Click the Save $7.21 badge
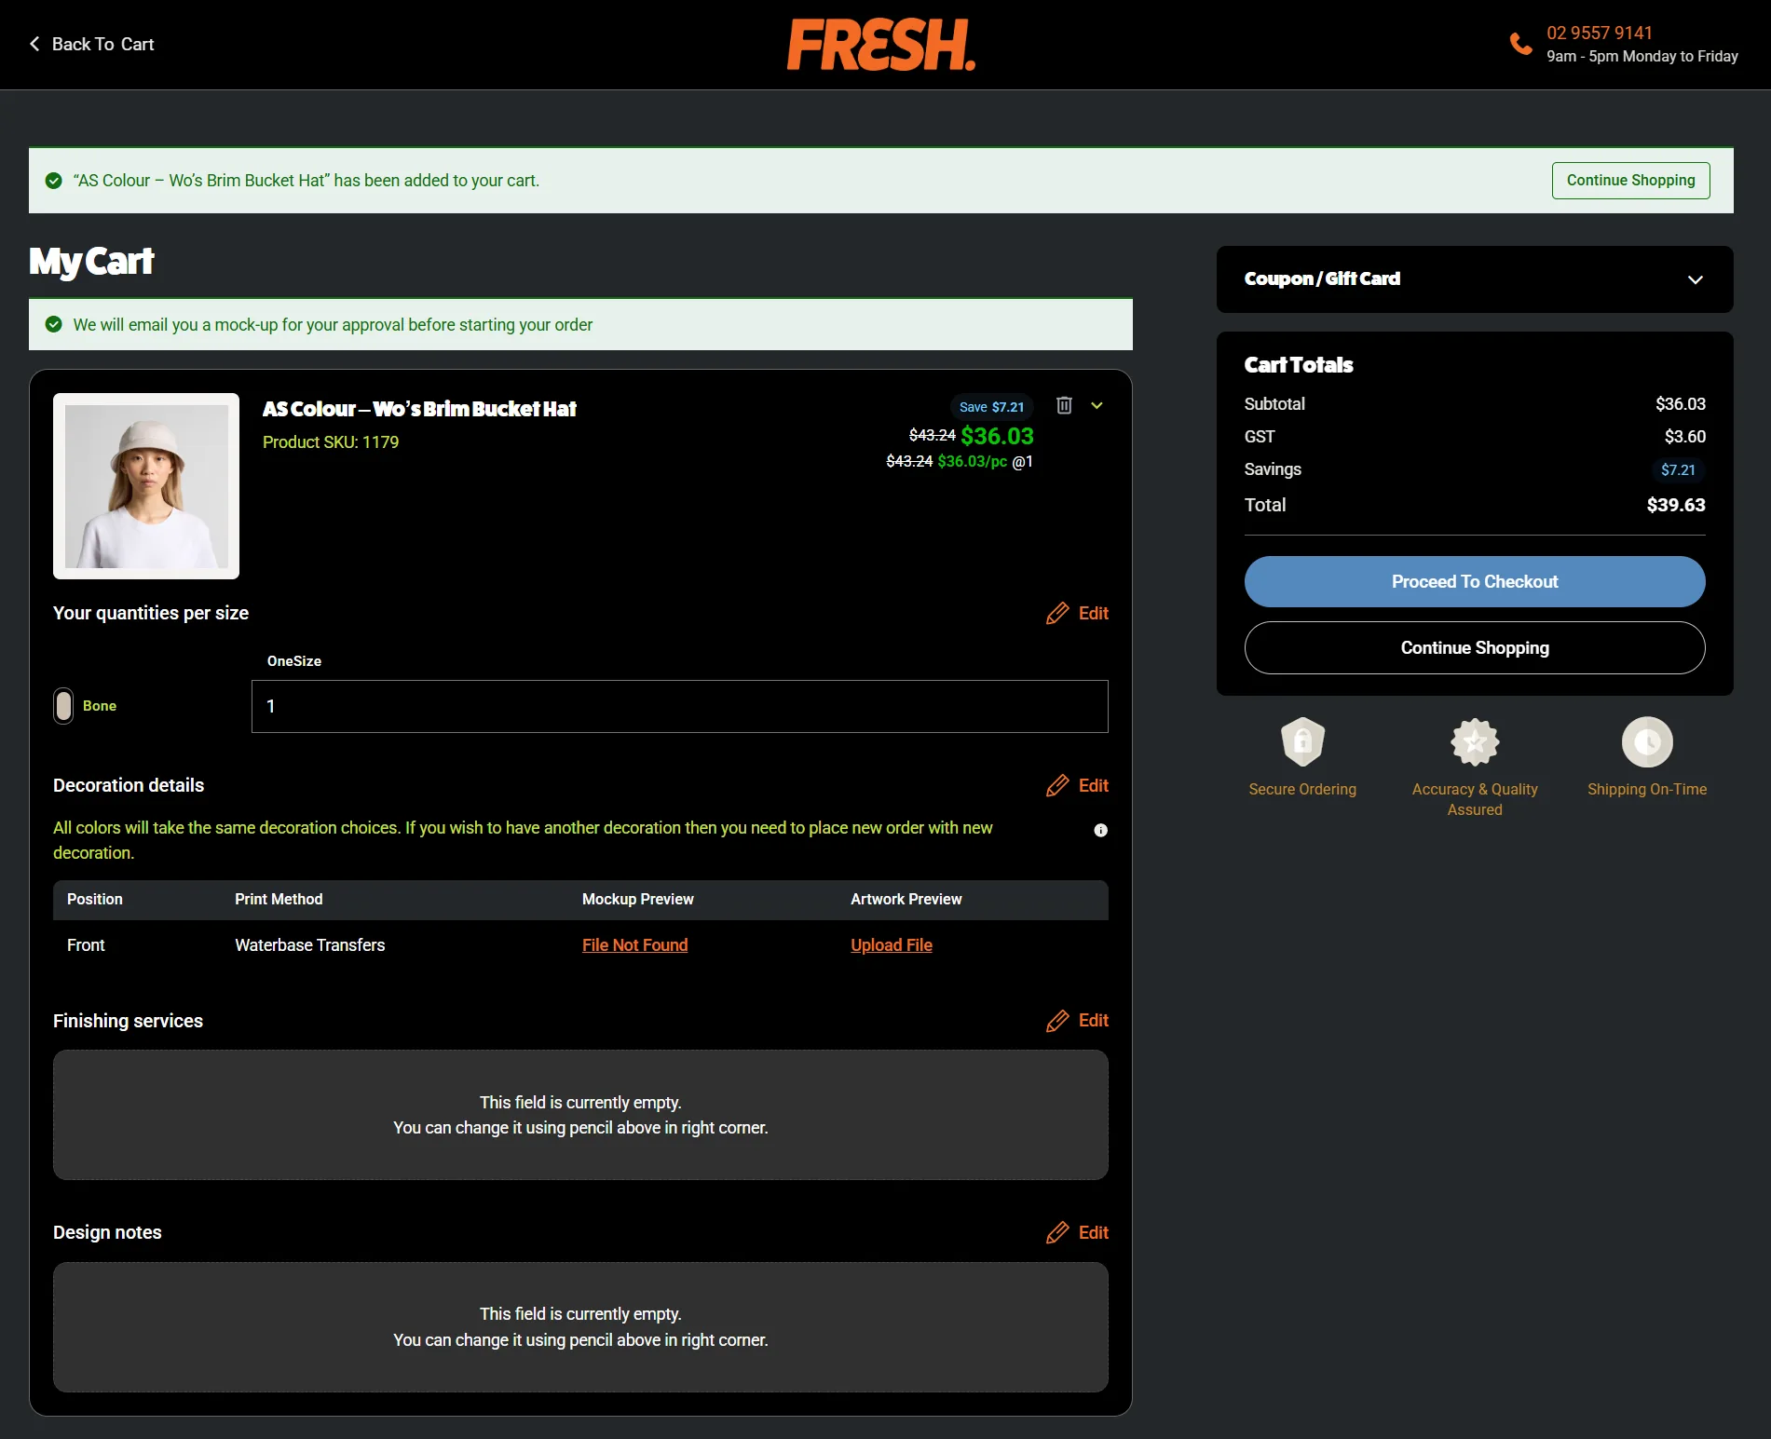Screen dimensions: 1771x1439 coord(991,407)
